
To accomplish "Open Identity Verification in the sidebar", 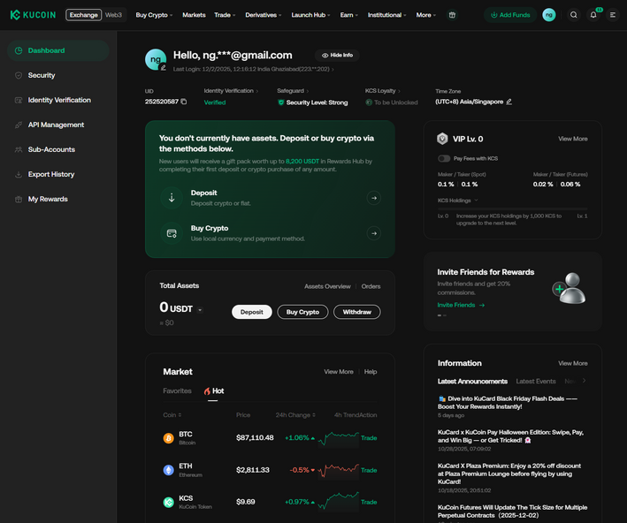I will point(58,100).
